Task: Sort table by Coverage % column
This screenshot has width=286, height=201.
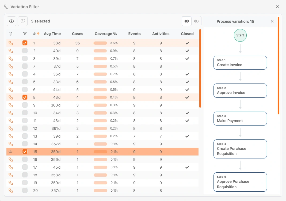Action: (x=106, y=34)
